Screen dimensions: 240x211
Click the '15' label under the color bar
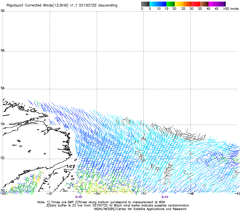click(x=166, y=9)
